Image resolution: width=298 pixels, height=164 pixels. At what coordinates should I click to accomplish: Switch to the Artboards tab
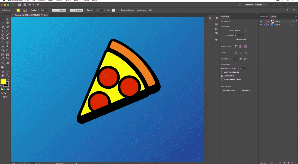(x=264, y=17)
